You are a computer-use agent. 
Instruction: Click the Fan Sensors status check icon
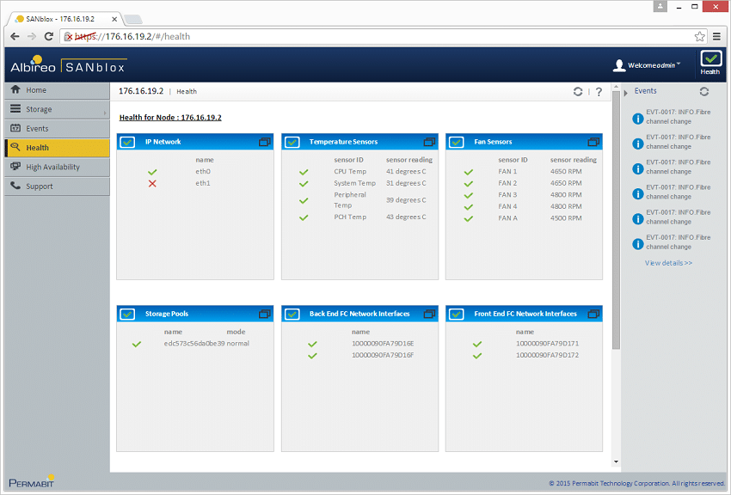tap(457, 142)
